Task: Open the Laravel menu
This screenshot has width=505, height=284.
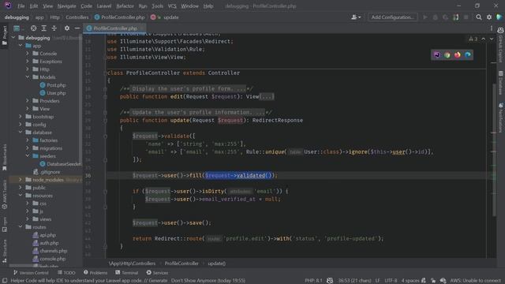Action: click(103, 6)
